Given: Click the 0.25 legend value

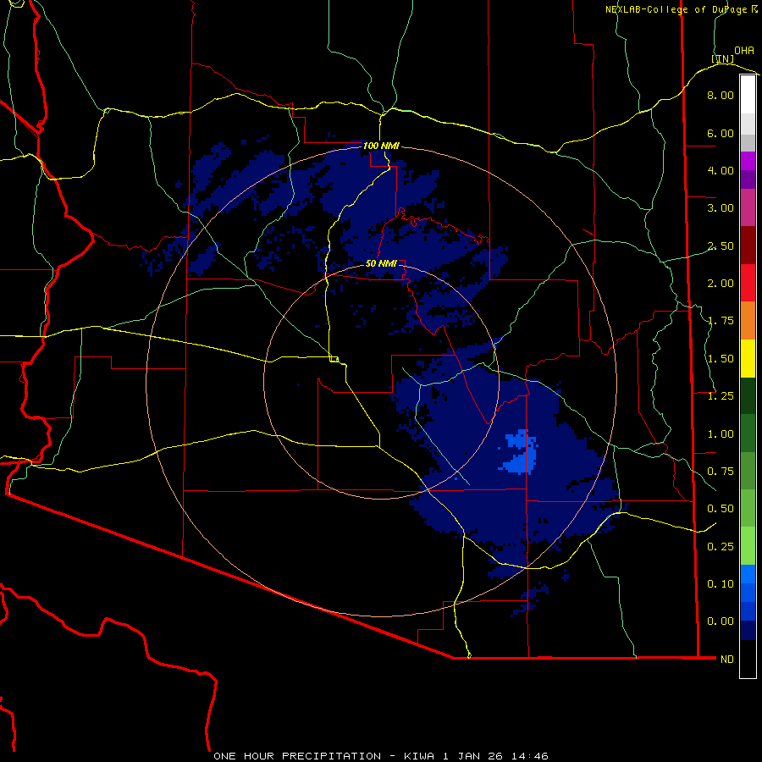Looking at the screenshot, I should pos(721,547).
